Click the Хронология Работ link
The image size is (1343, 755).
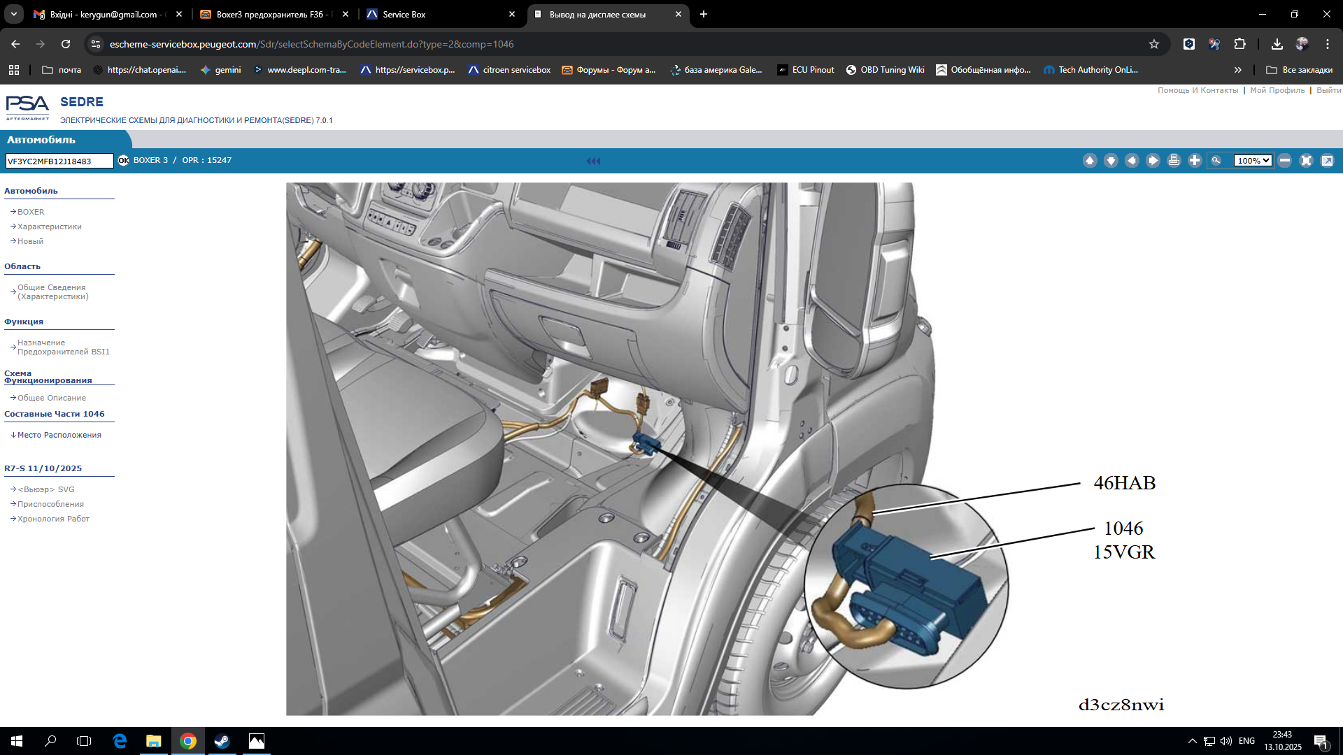53,519
